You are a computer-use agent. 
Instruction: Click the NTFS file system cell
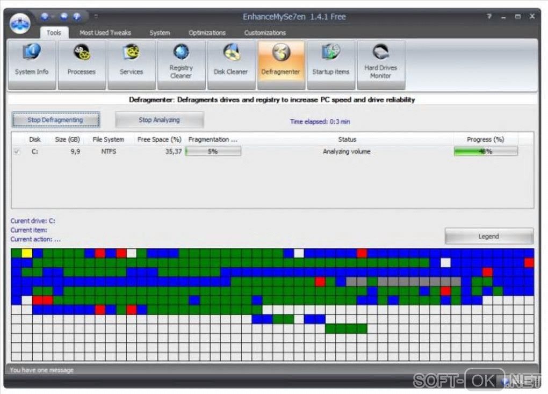[x=109, y=152]
